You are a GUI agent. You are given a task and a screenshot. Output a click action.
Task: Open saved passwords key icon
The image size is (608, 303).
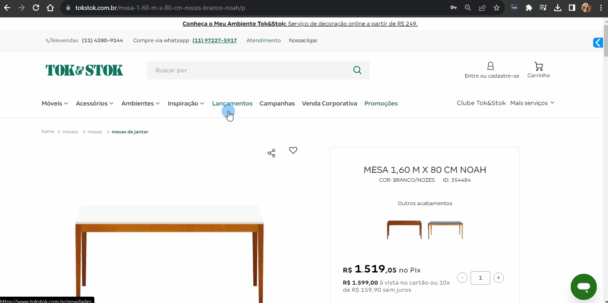tap(454, 8)
